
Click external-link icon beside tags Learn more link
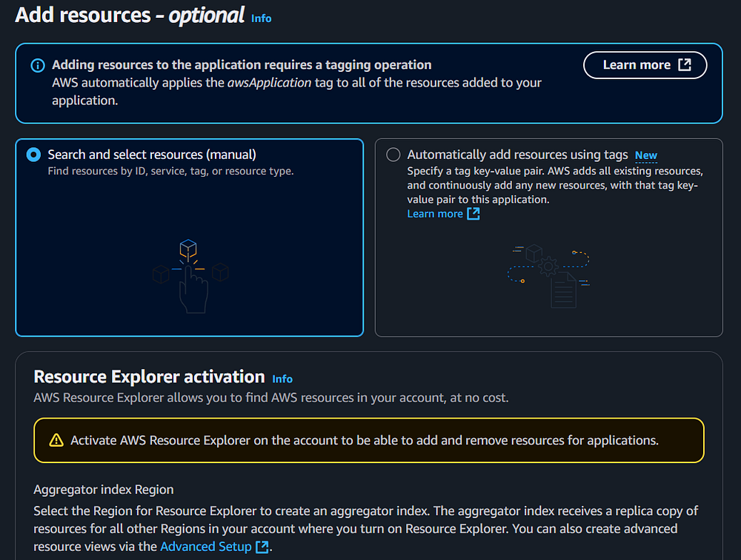tap(473, 214)
